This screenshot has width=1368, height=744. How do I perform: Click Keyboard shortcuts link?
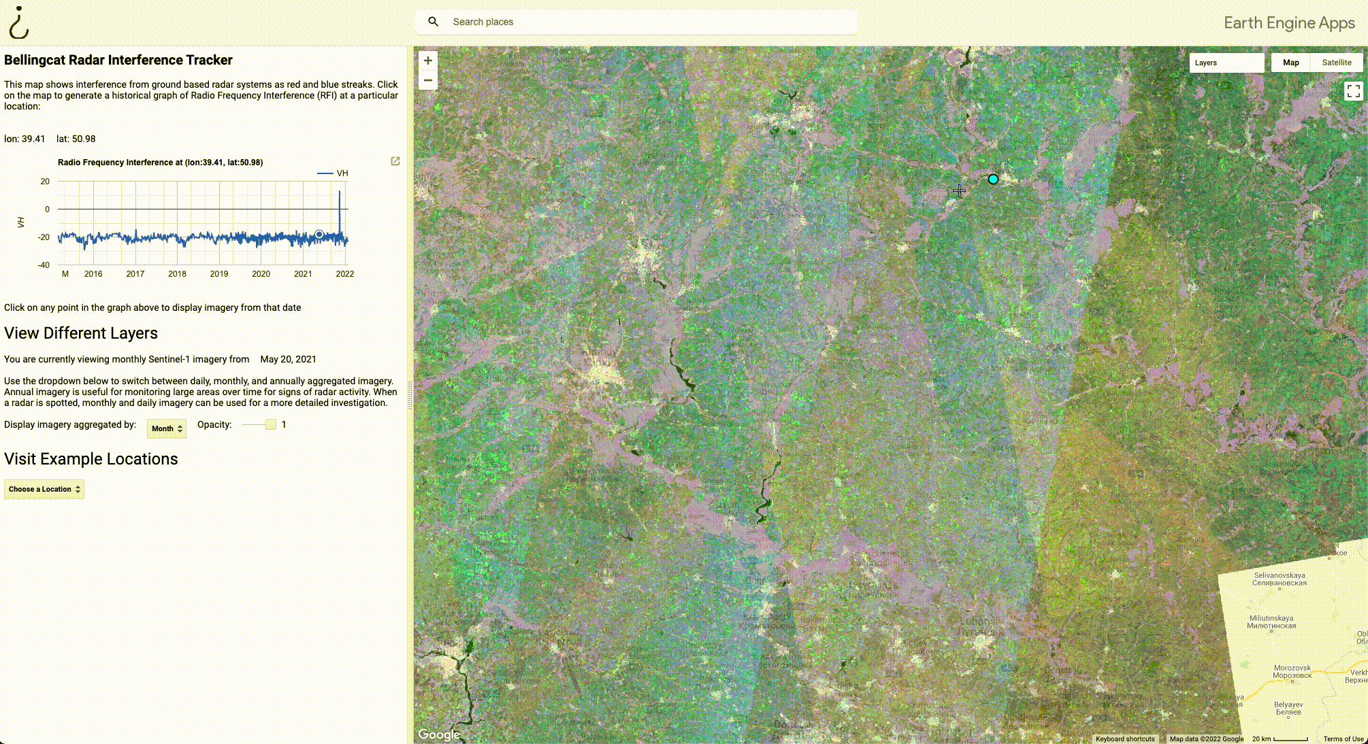[1125, 739]
